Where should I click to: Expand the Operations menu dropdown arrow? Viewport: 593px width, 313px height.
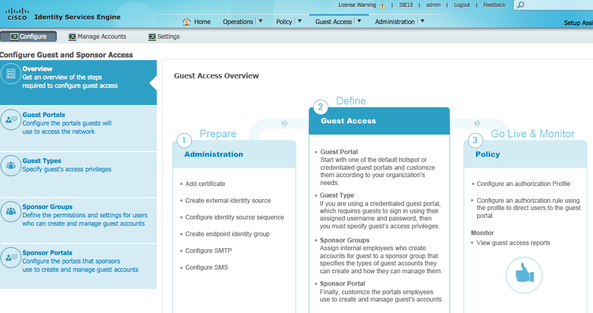tap(260, 21)
